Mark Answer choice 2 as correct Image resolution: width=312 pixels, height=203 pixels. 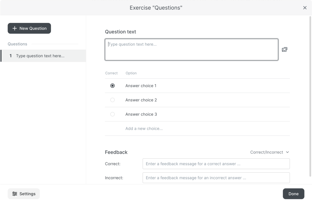coord(112,100)
